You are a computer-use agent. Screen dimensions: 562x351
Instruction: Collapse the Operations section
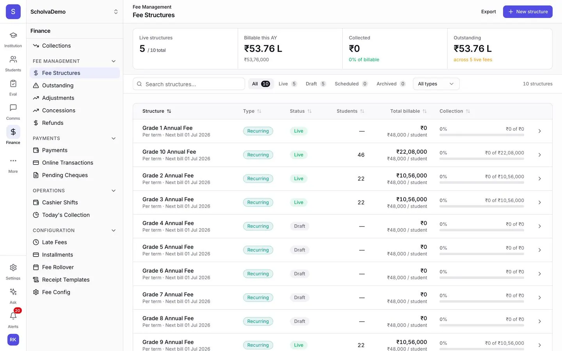114,191
